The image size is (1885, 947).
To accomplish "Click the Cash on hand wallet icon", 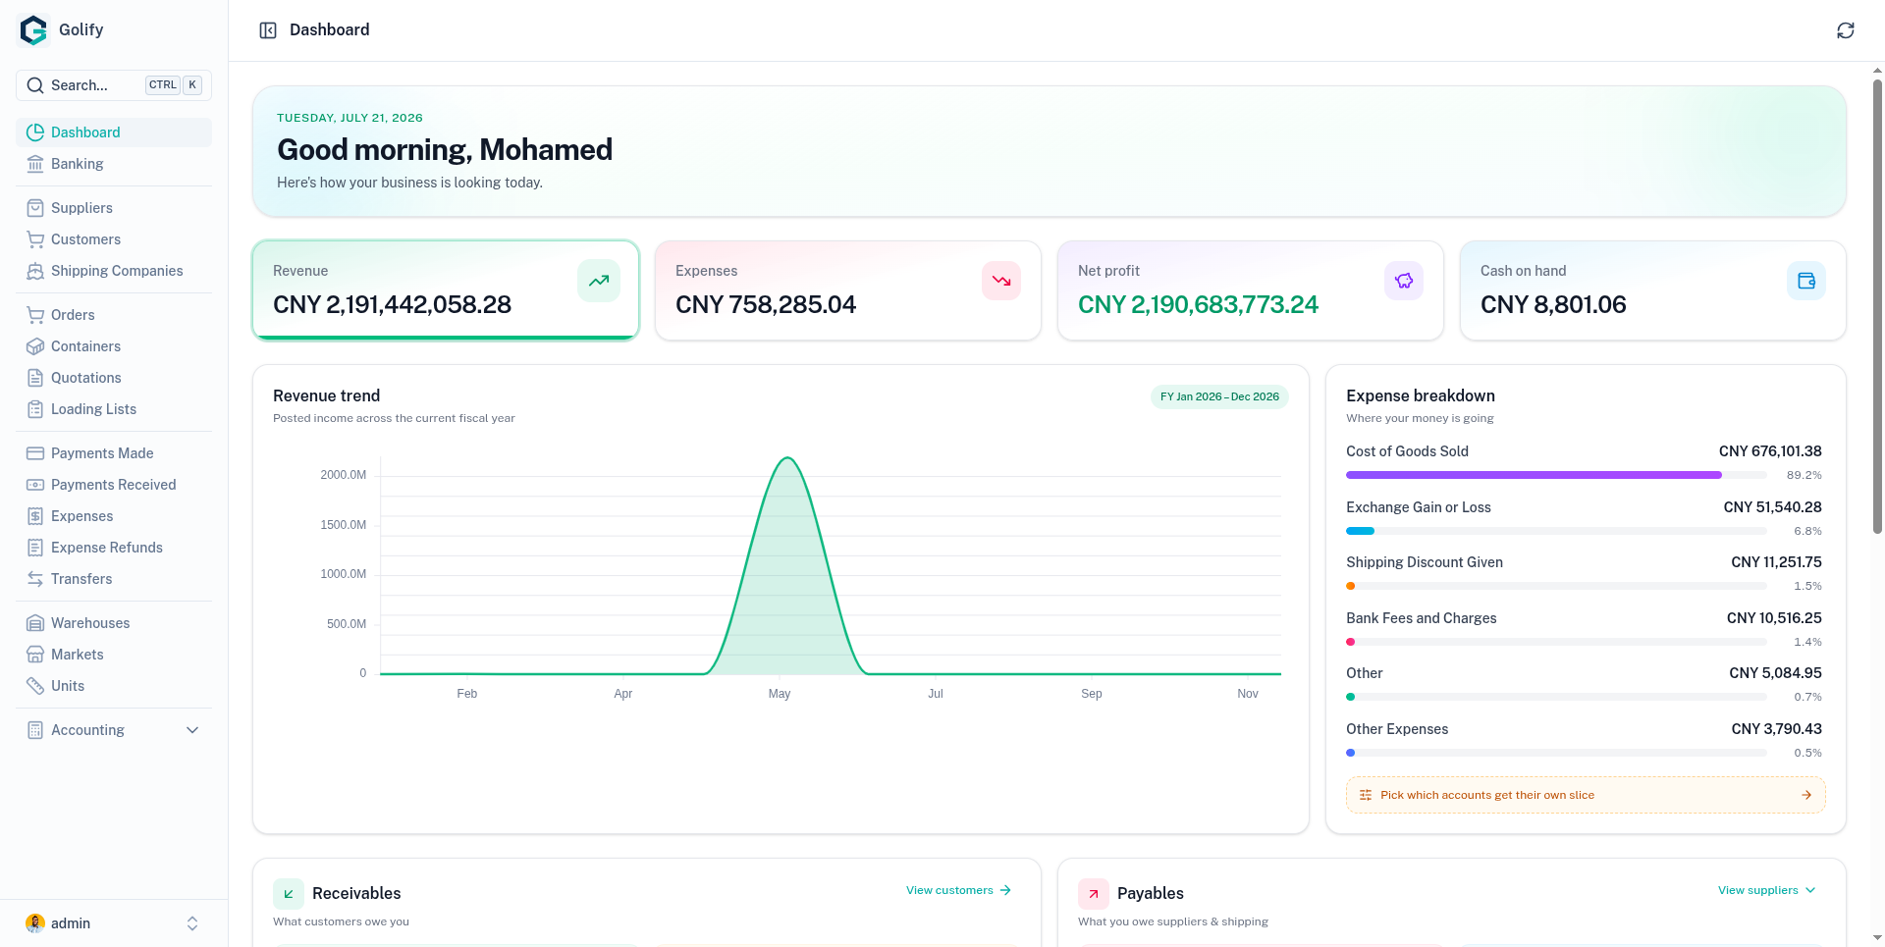I will pyautogui.click(x=1806, y=281).
